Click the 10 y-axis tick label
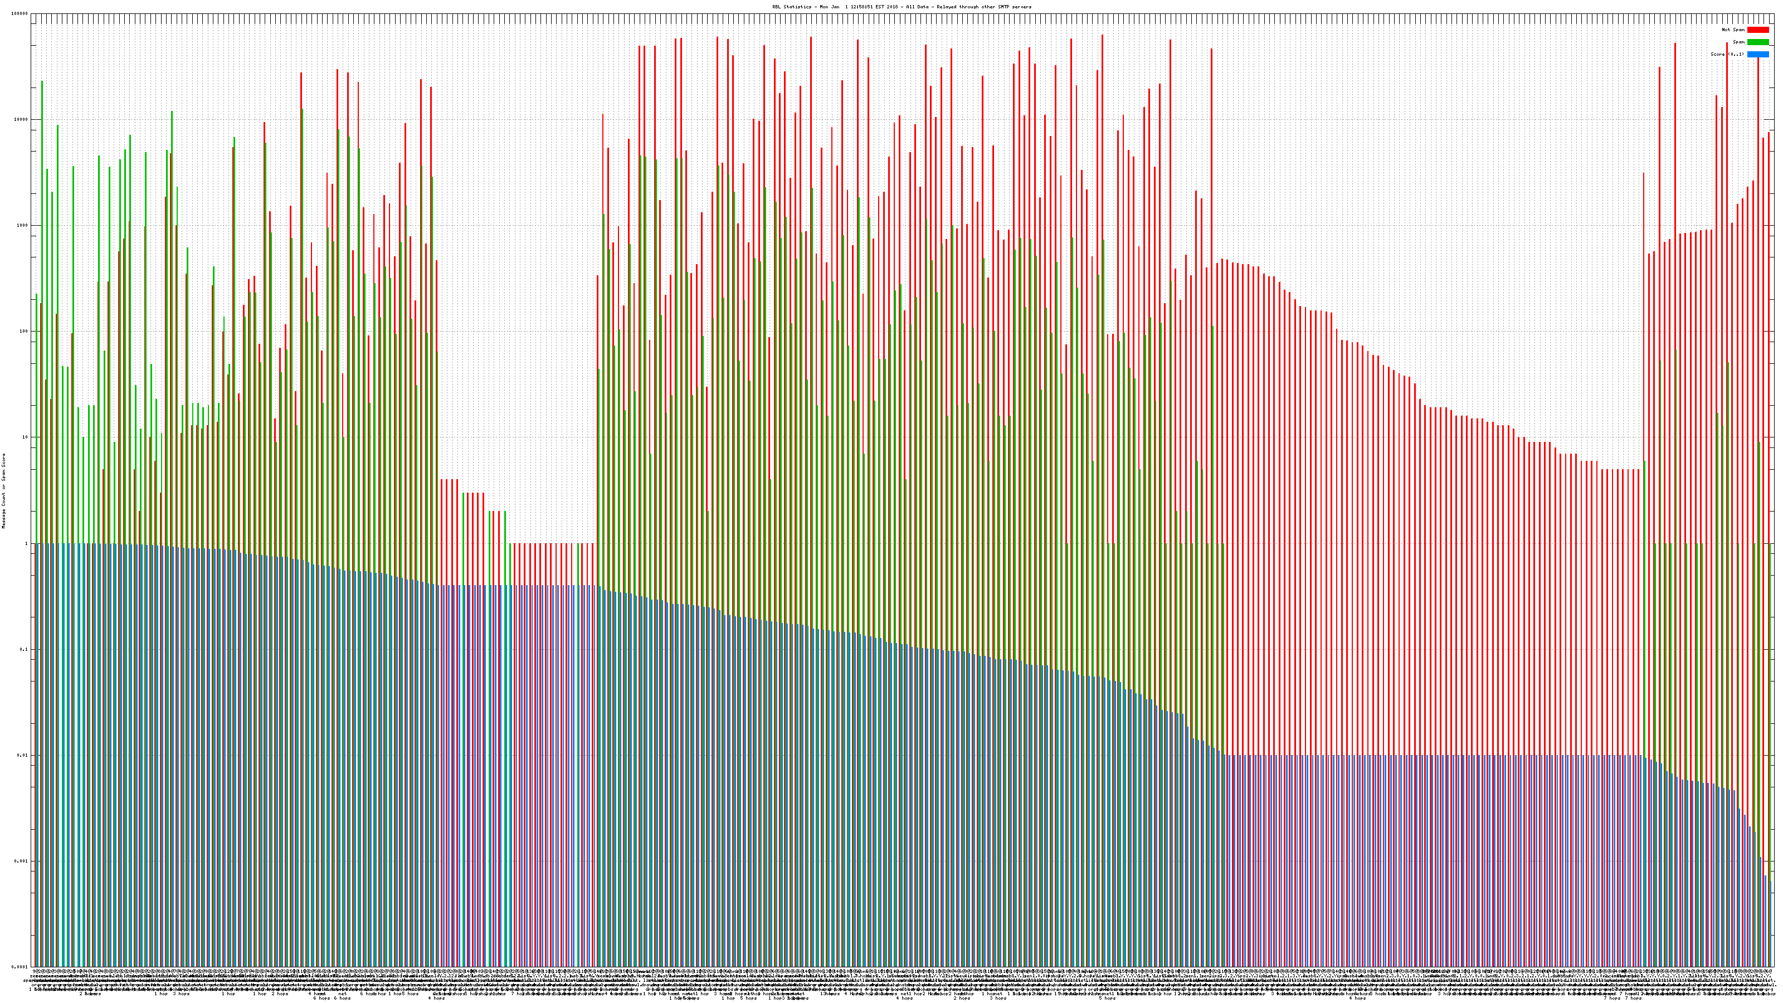The width and height of the screenshot is (1783, 1003). click(x=26, y=437)
